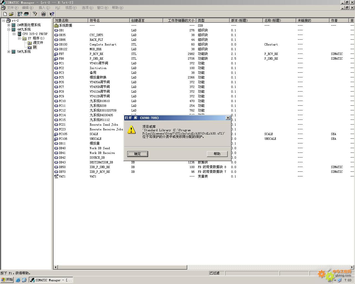Click the S7 Memory Card toolbar icon
Screen dimensions: 355x284
pos(26,14)
